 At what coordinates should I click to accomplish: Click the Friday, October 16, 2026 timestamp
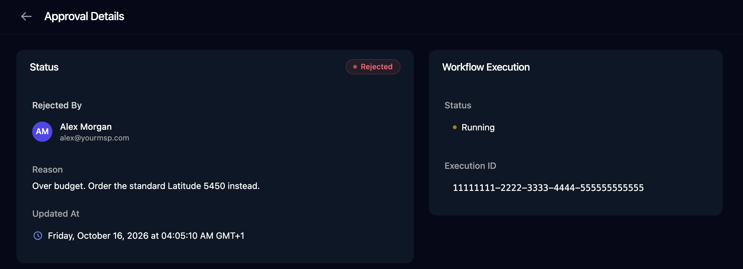(146, 236)
